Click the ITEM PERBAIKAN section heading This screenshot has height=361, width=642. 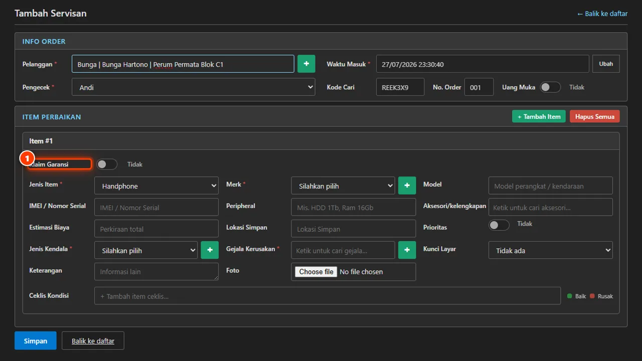click(52, 116)
